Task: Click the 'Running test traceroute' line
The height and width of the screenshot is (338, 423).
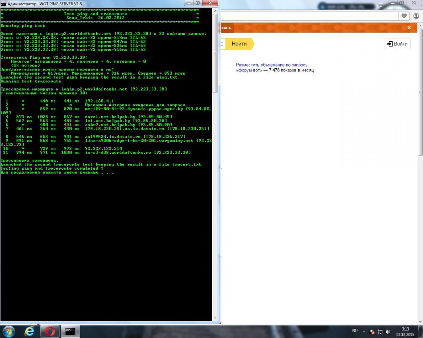Action: 31,81
